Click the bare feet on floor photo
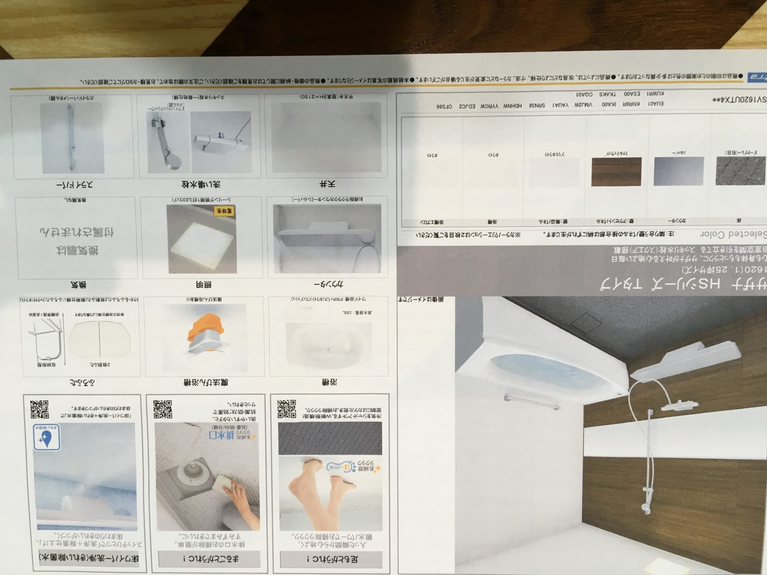 [330, 493]
